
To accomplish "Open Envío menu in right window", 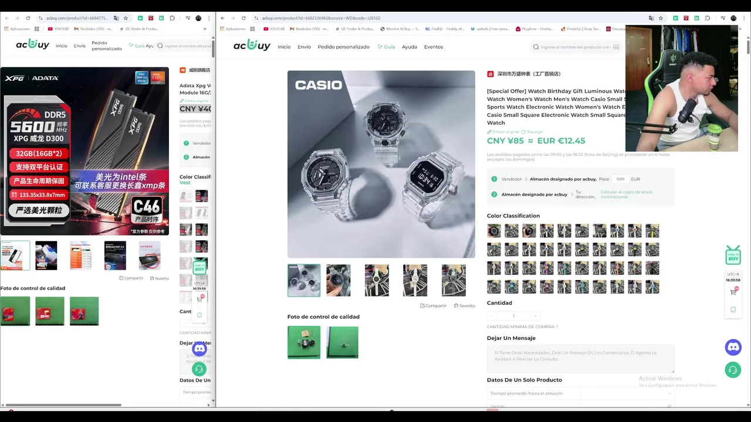I will [x=304, y=47].
